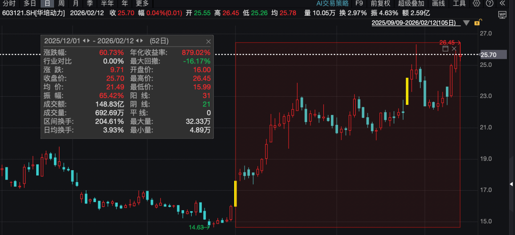The height and width of the screenshot is (235, 515).
Task: Toggle the yellow date range lock
Action: (x=476, y=22)
